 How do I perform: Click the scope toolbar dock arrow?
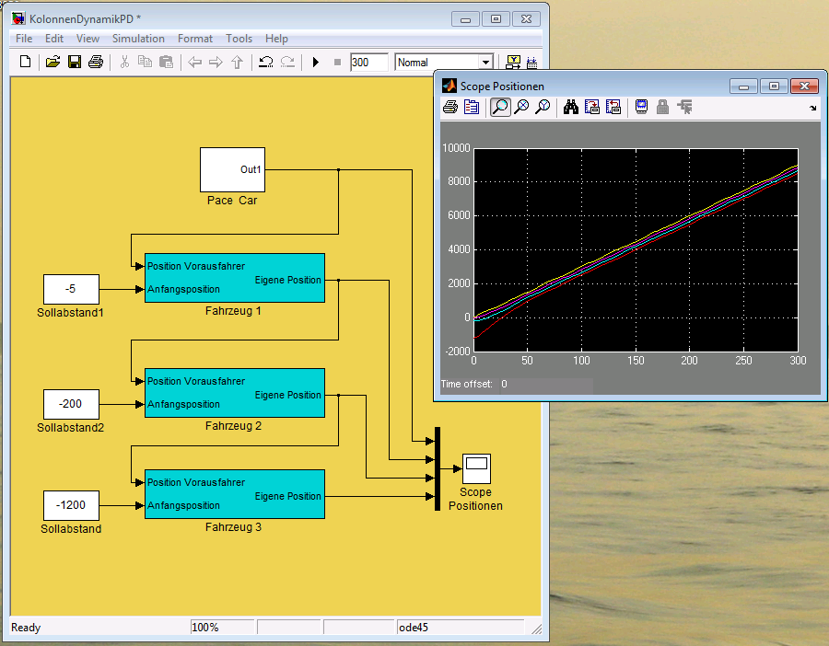pyautogui.click(x=812, y=108)
